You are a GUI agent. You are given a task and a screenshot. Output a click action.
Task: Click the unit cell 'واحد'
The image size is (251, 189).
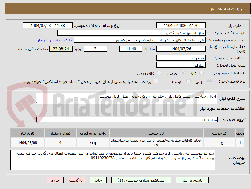[x=93, y=142]
